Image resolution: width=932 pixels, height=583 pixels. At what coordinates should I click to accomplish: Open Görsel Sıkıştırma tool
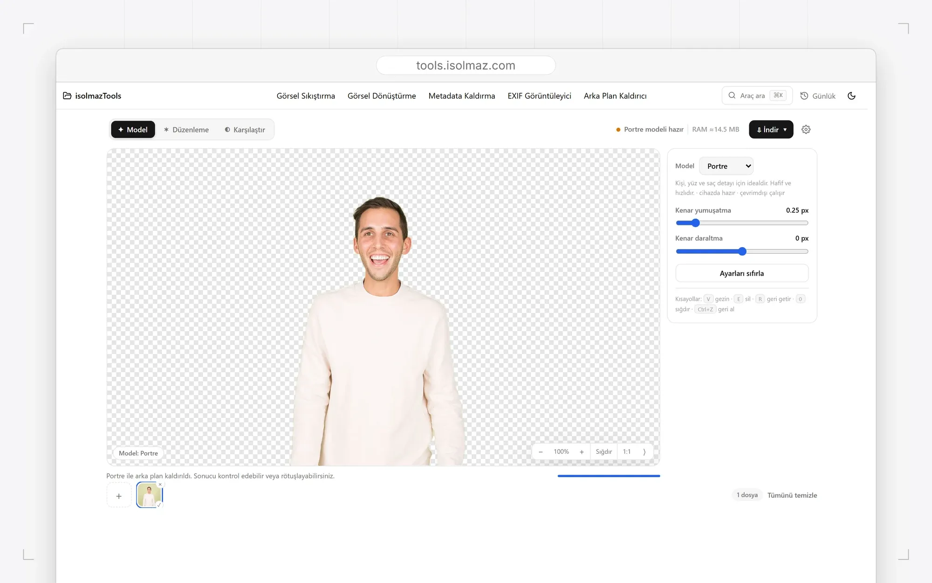306,96
